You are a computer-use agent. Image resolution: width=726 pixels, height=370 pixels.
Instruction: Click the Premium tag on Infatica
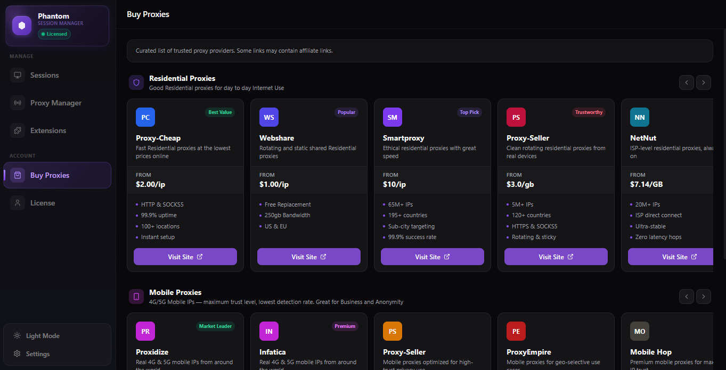345,326
